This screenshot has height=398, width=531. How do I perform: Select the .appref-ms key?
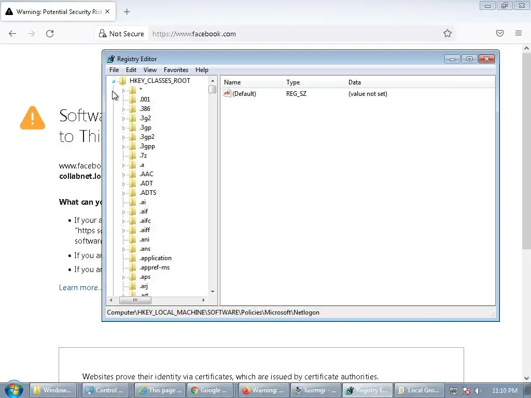click(155, 267)
